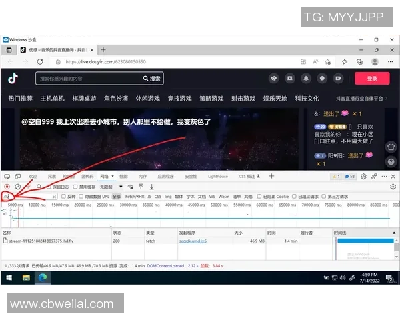400x320 pixels.
Task: Click the favorites star-plus icon
Action: click(328, 62)
